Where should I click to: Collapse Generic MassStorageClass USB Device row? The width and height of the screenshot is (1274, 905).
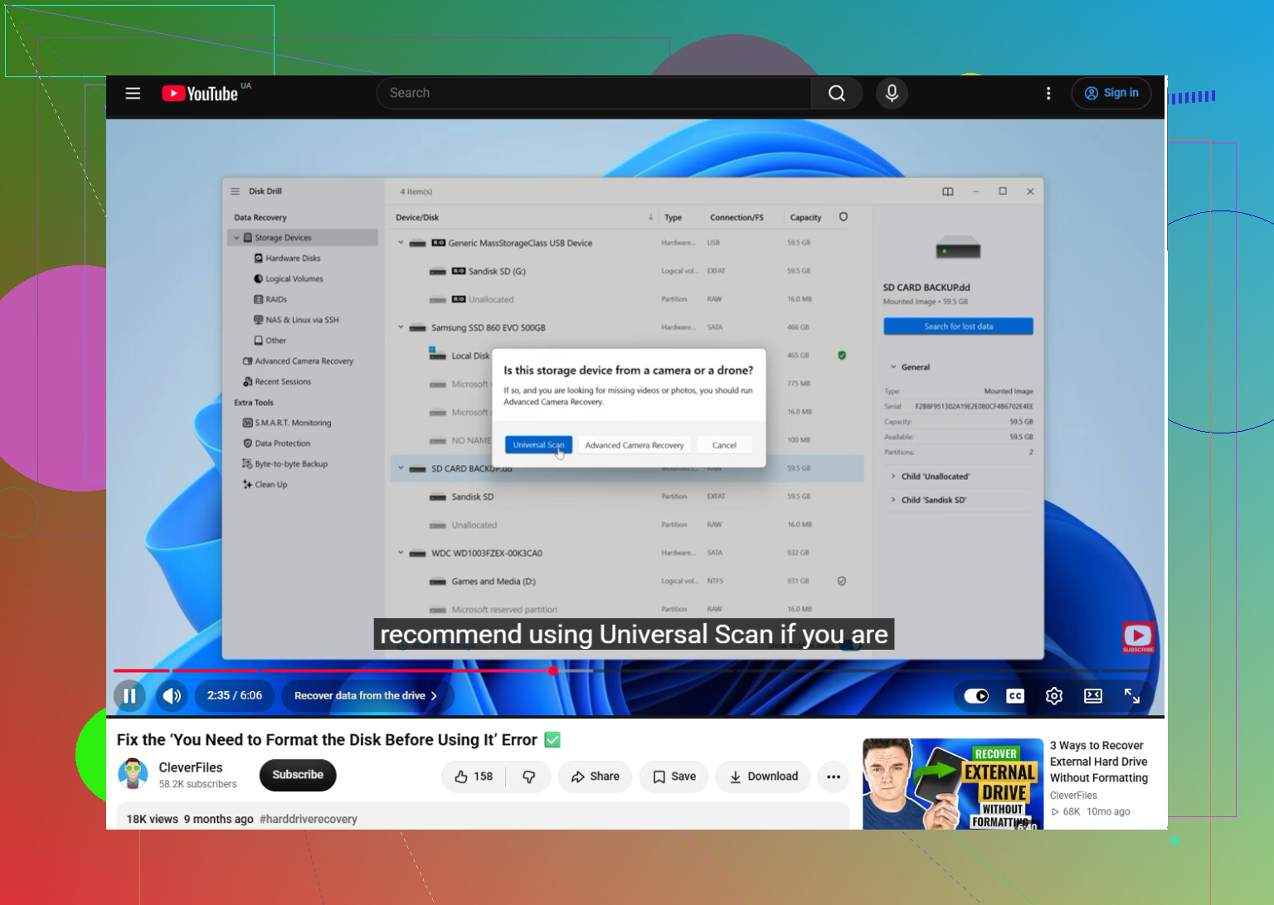click(x=401, y=243)
